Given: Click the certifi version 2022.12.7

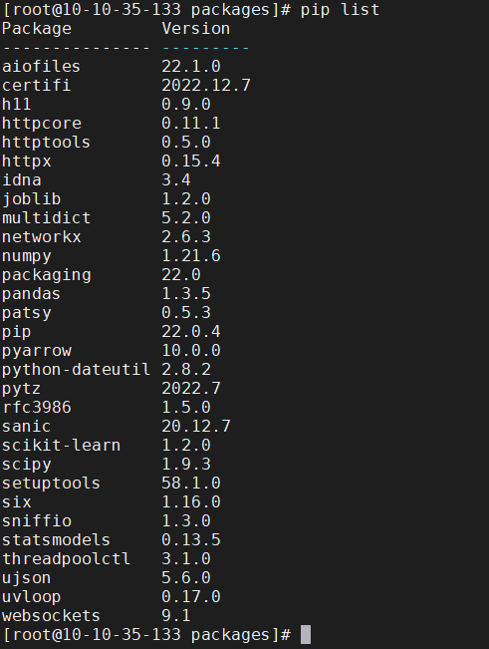Looking at the screenshot, I should click(206, 86).
